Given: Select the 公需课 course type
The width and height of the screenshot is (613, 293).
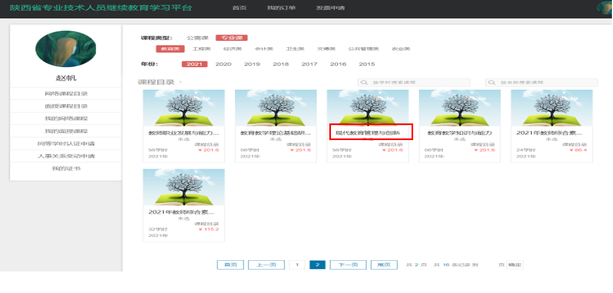Looking at the screenshot, I should coord(197,38).
